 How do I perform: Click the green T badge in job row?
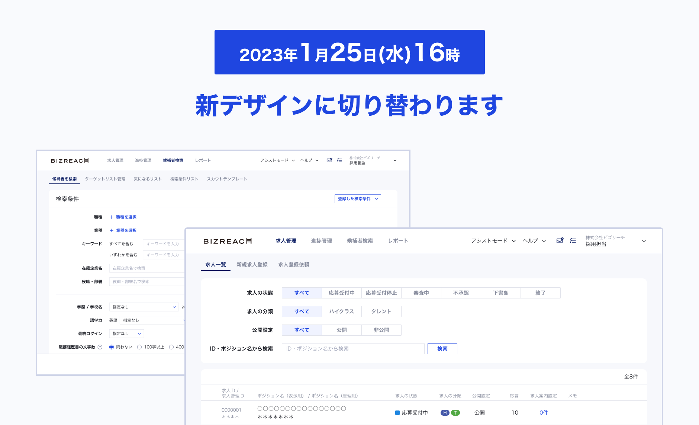tap(455, 413)
